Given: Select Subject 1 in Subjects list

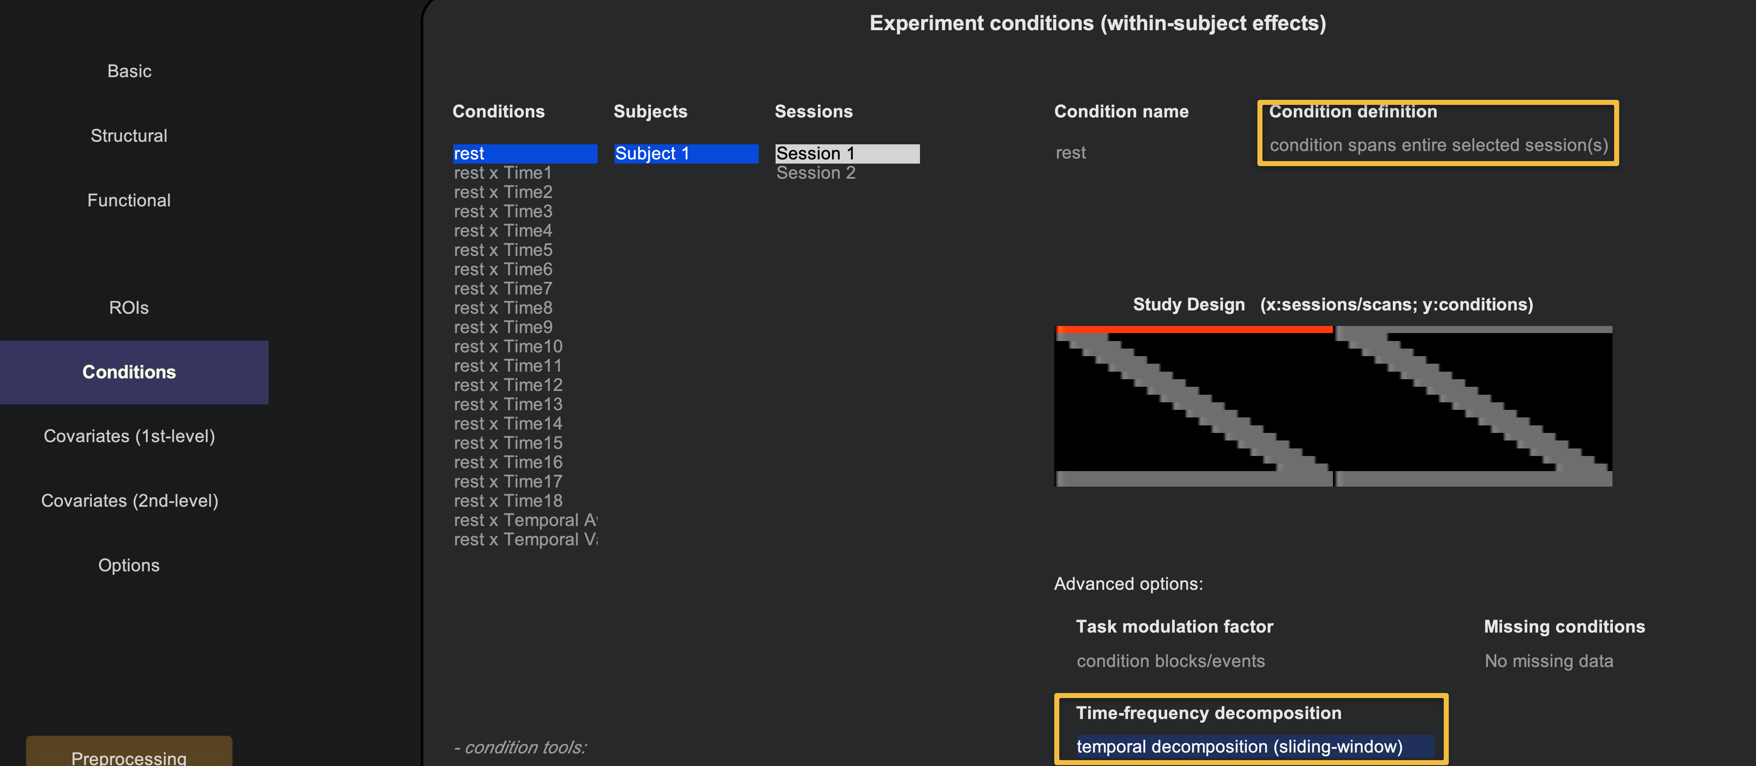Looking at the screenshot, I should point(687,154).
